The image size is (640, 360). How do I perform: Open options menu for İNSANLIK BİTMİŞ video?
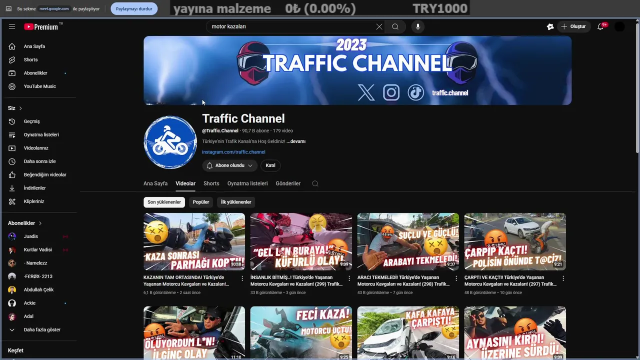point(349,278)
